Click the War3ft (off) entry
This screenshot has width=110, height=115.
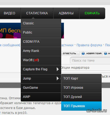(41, 60)
